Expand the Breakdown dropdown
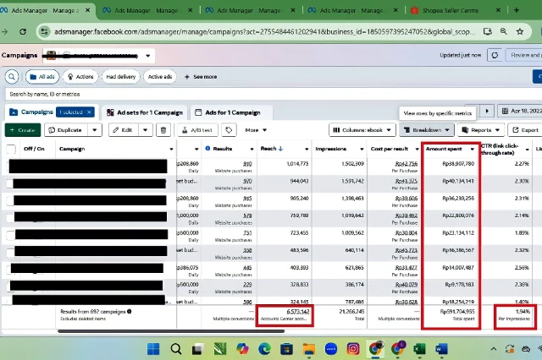 [426, 130]
